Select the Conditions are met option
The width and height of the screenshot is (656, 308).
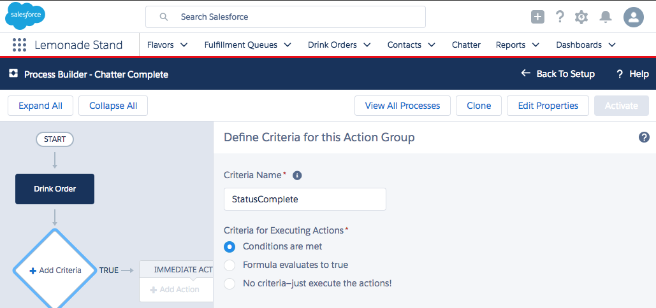point(230,247)
